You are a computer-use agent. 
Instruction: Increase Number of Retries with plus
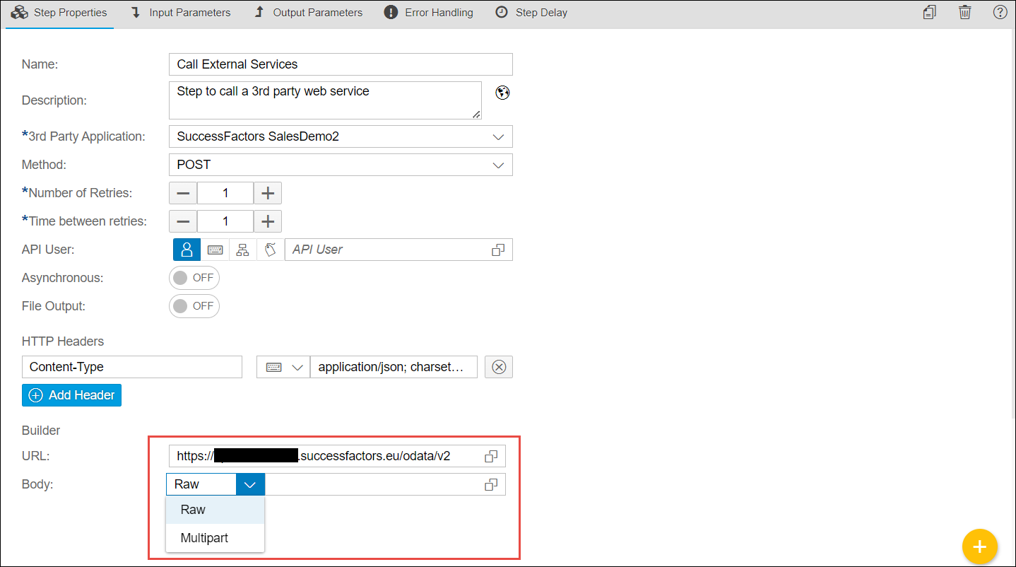[x=268, y=193]
